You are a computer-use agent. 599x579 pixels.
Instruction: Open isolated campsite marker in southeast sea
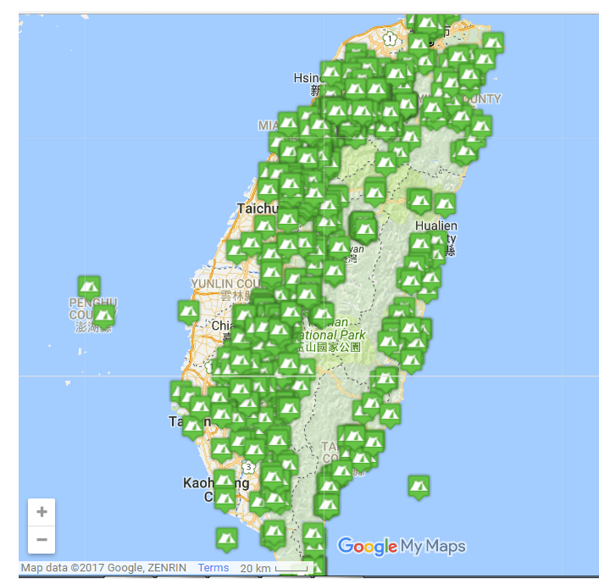click(x=418, y=487)
